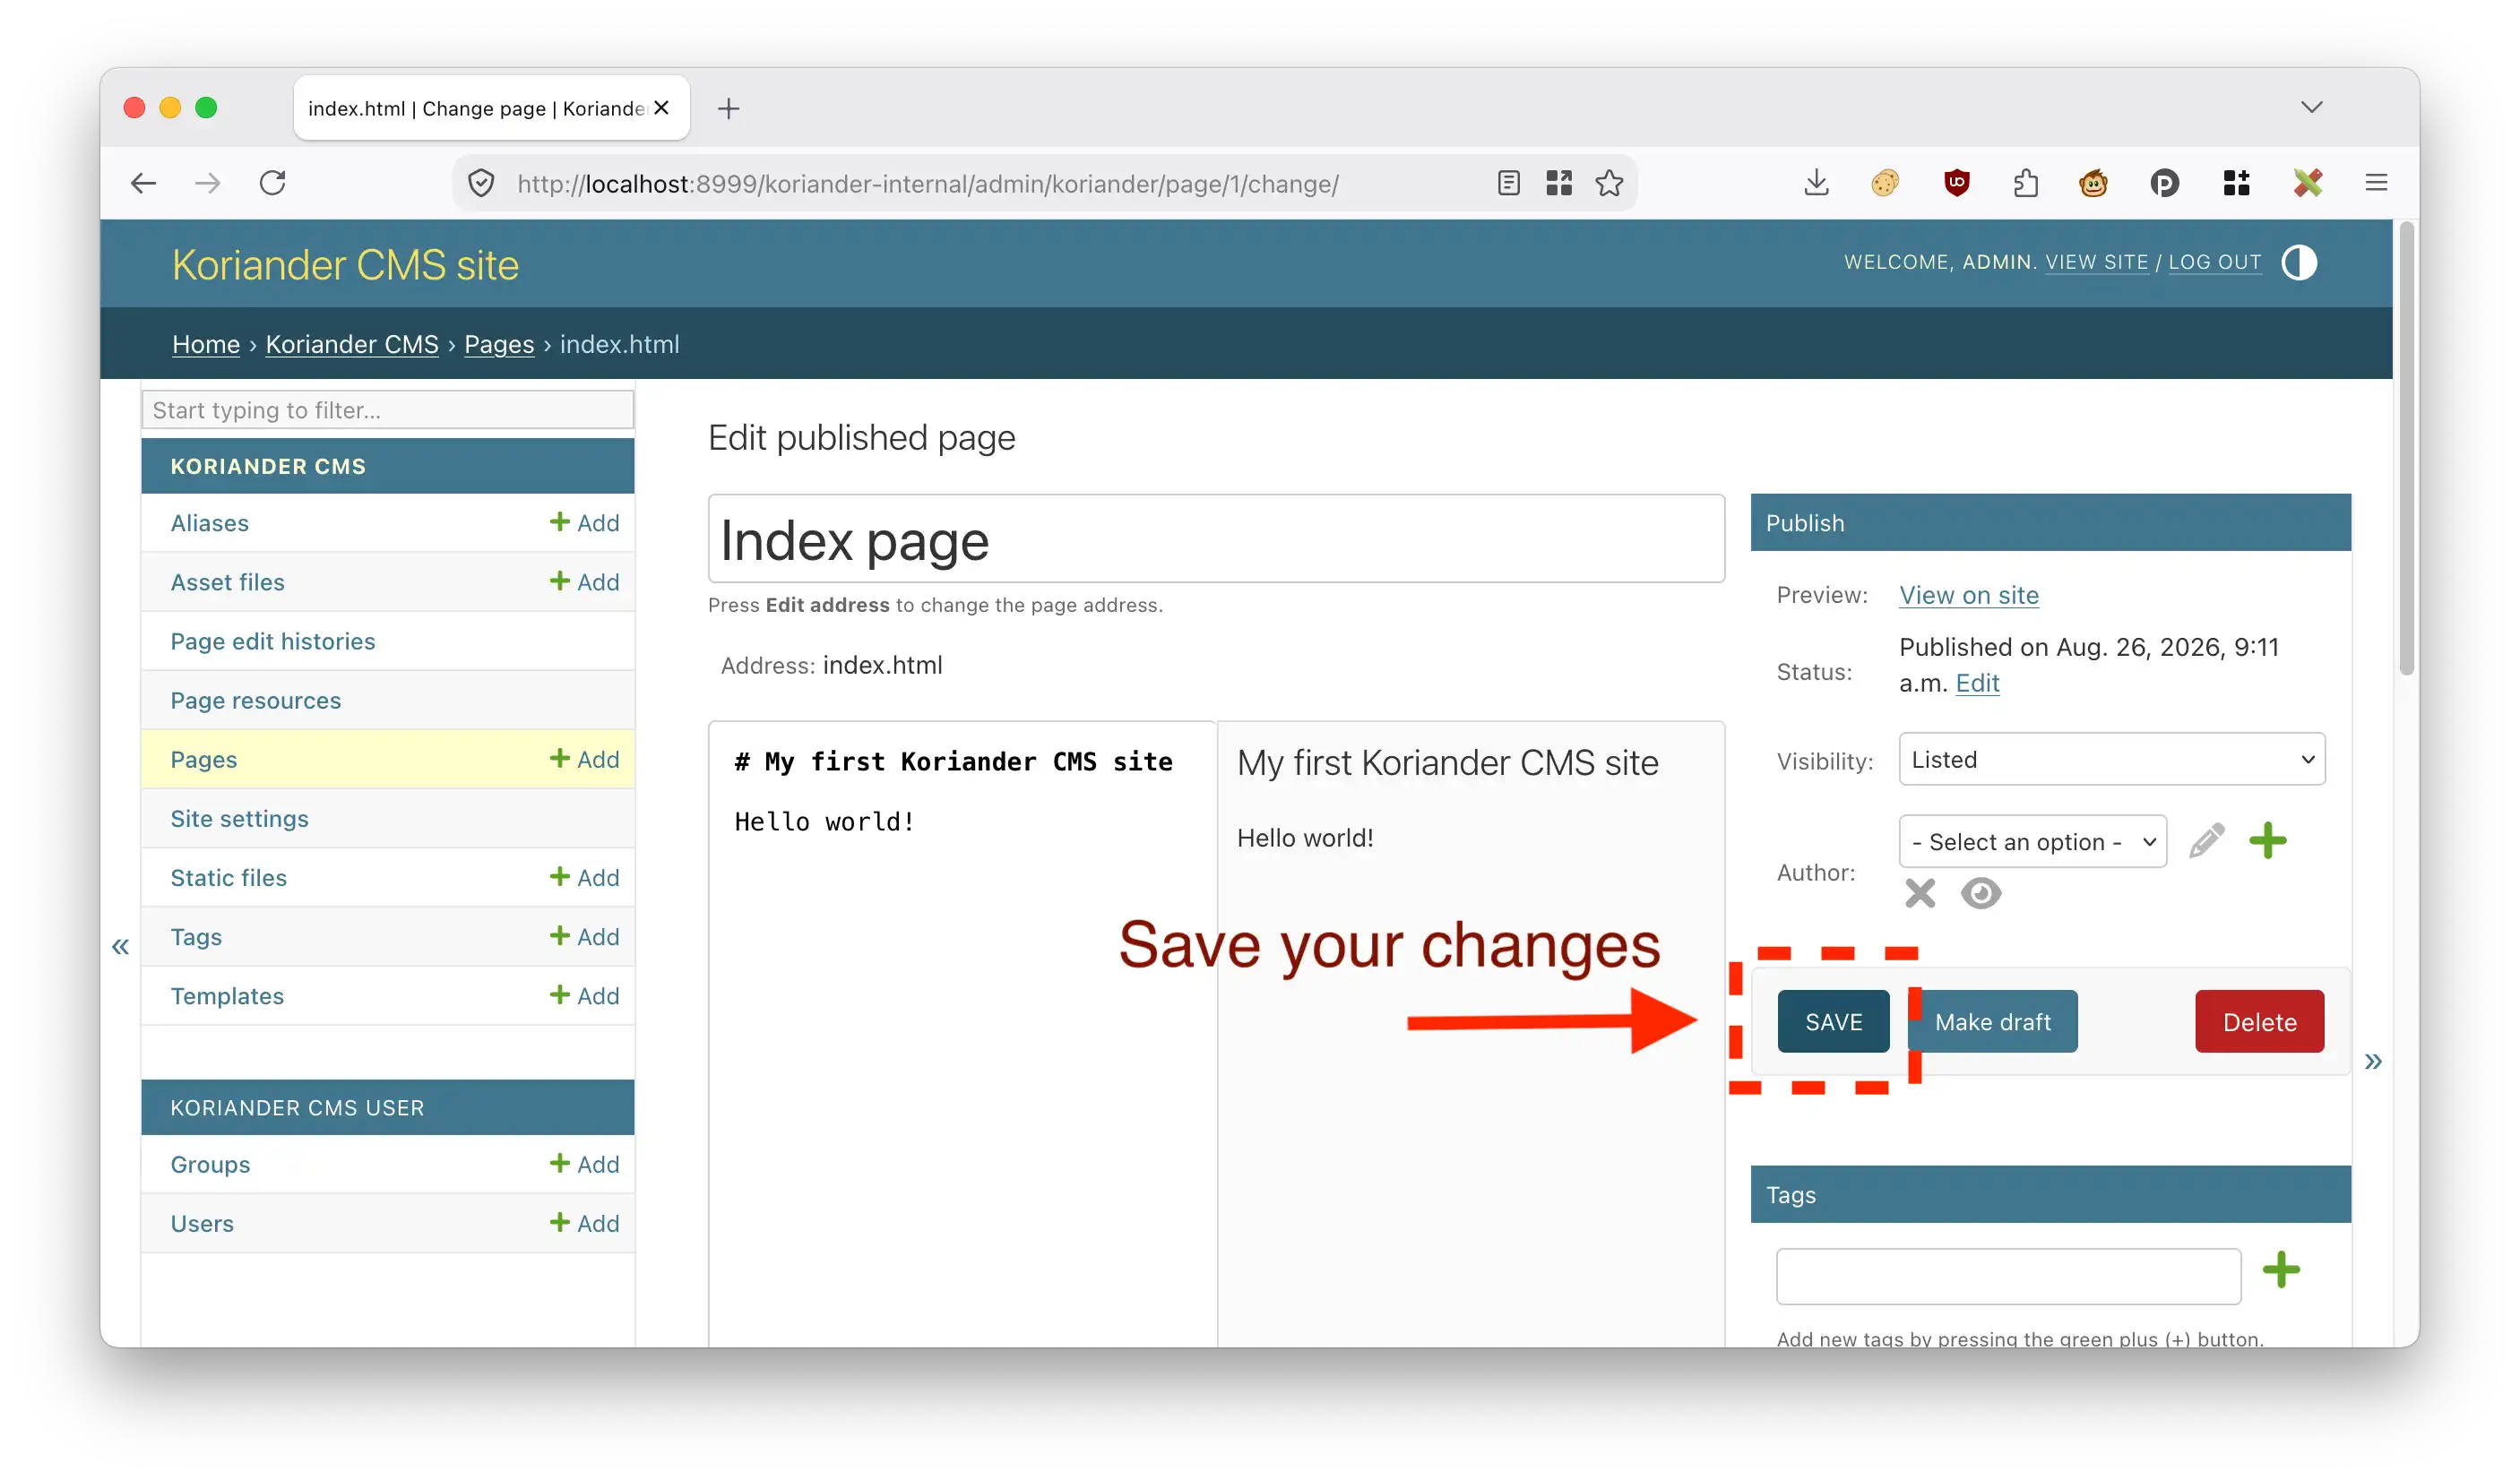
Task: Close the index.html Change page tab
Action: (x=661, y=108)
